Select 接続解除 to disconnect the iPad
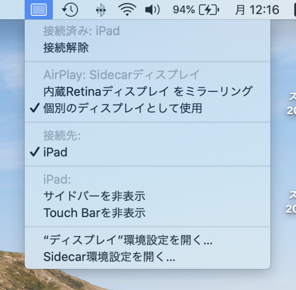The width and height of the screenshot is (296, 290). tap(148, 47)
